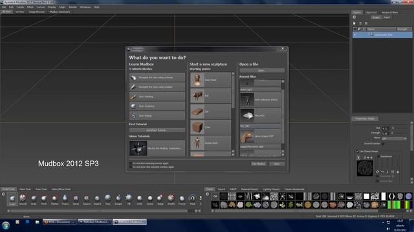414x232 pixels.
Task: Select the Spray tool
Action: pos(76,199)
